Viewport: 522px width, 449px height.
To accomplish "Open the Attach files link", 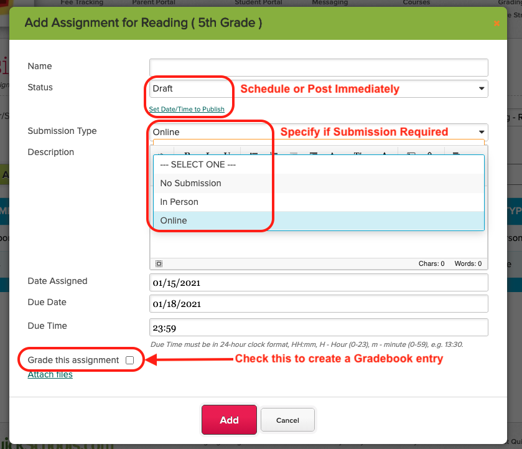I will [x=50, y=374].
